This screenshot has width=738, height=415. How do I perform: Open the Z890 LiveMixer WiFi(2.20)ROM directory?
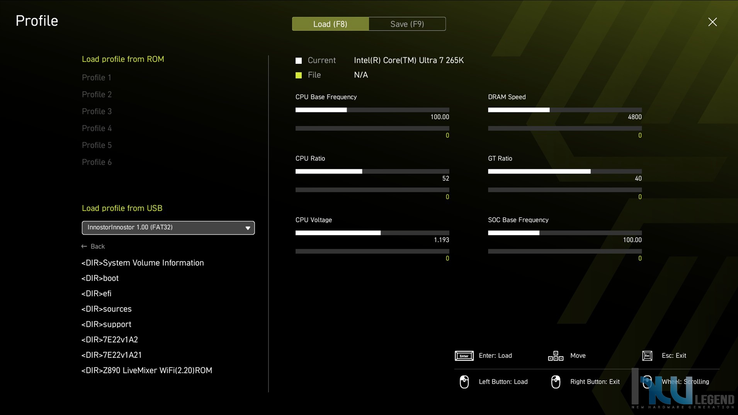tap(147, 371)
